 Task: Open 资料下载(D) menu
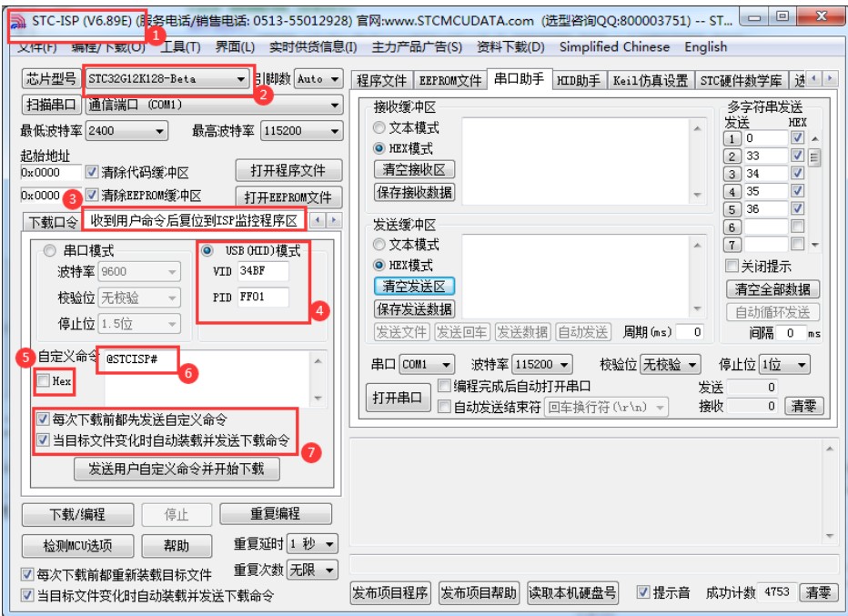[x=510, y=47]
